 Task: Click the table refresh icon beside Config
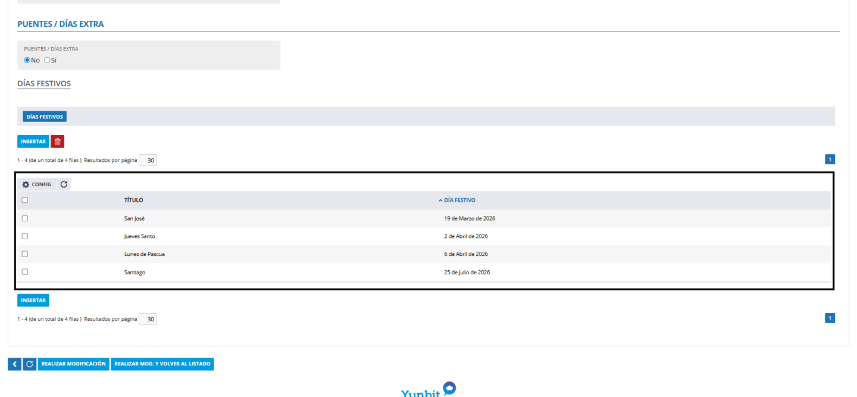[64, 185]
